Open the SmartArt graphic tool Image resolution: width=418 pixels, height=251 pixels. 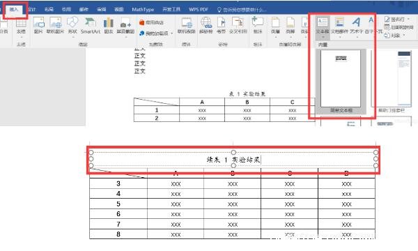coord(91,26)
